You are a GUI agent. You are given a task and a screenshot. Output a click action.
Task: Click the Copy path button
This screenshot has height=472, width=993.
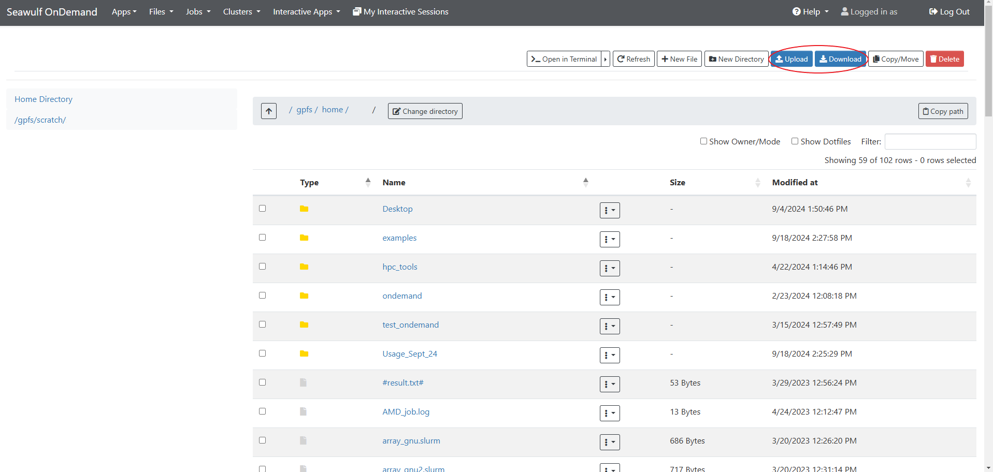tap(943, 111)
